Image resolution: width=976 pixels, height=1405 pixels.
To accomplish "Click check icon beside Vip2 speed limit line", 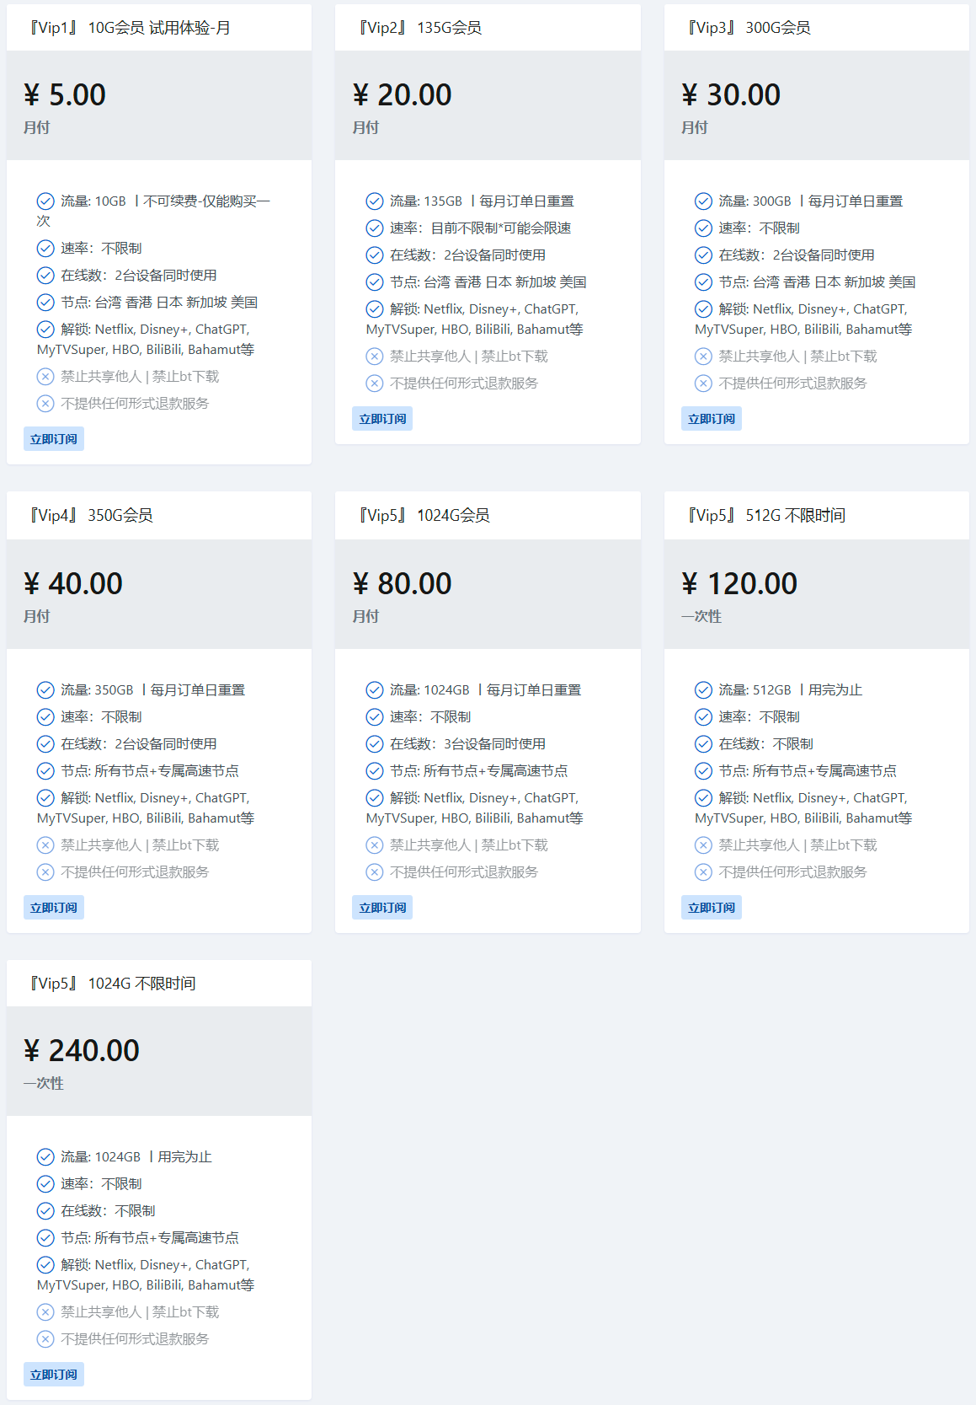I will click(375, 228).
